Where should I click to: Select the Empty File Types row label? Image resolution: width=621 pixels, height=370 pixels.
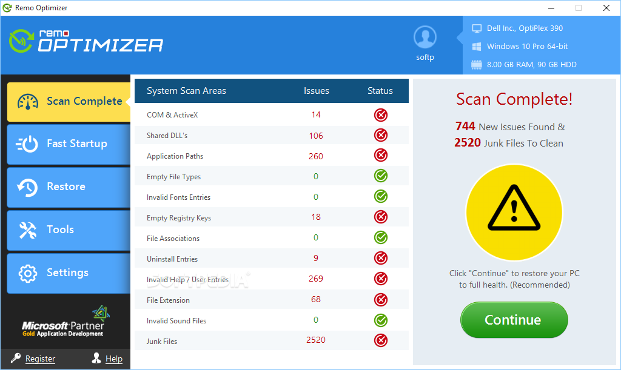click(173, 177)
